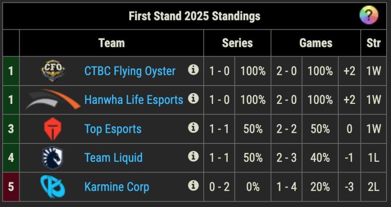
Task: Click the Karmine Corp blue logo
Action: coord(53,187)
